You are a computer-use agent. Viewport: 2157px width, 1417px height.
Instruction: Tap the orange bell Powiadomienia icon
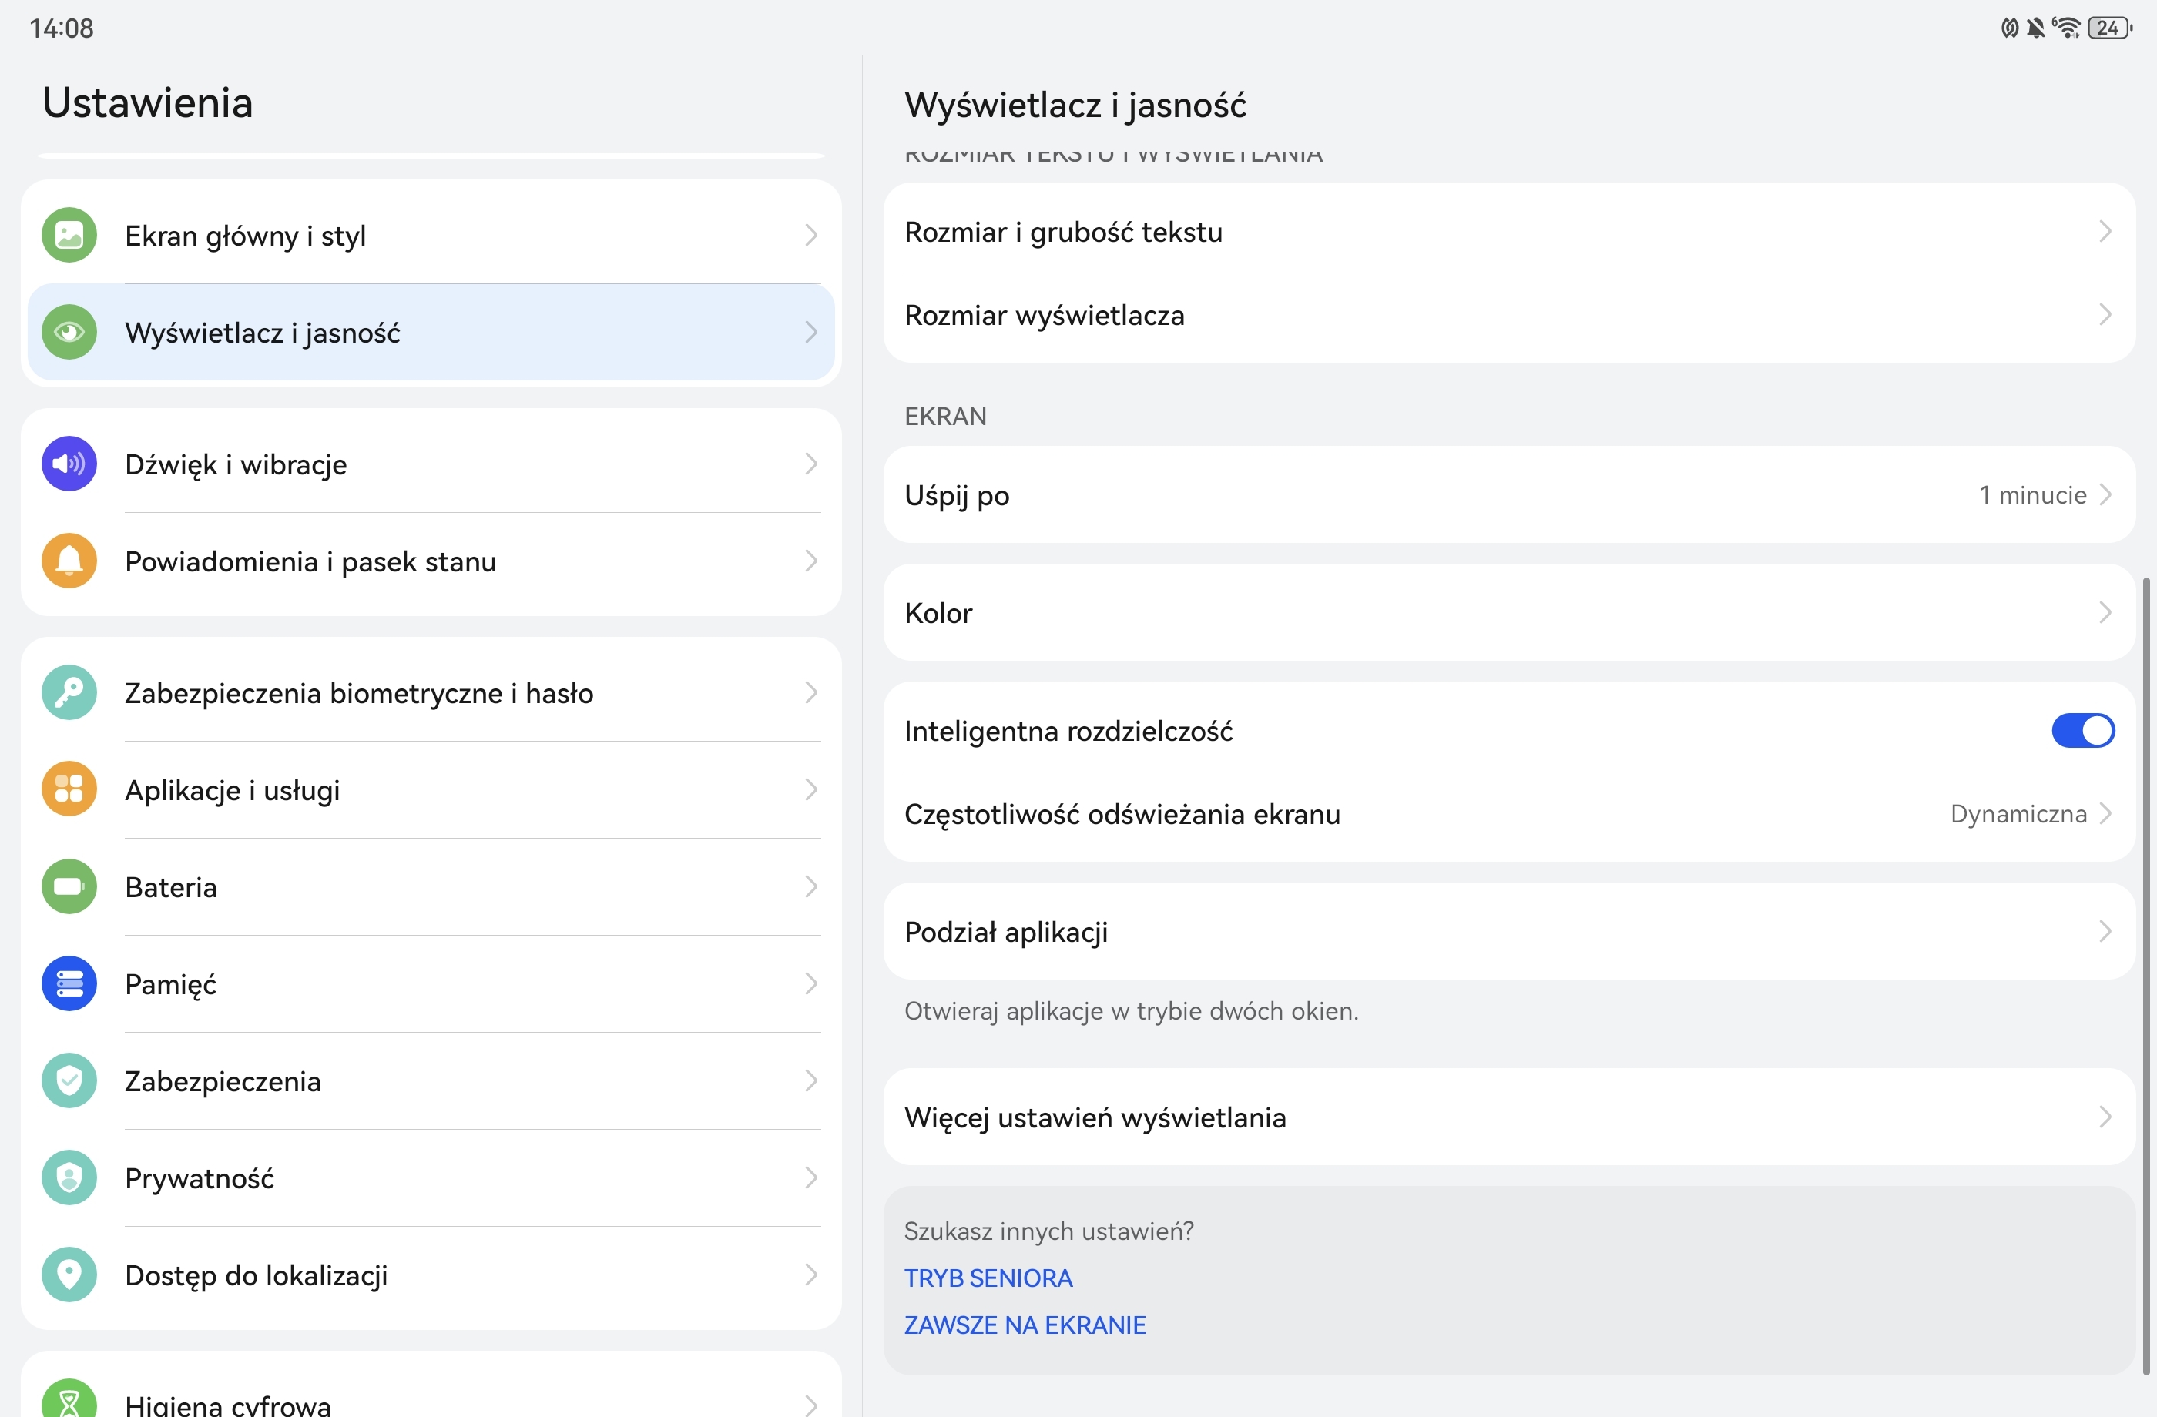click(69, 561)
